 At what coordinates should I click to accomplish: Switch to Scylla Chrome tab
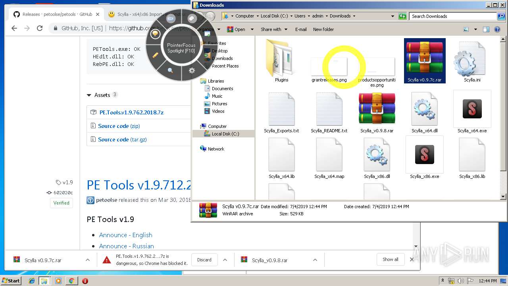click(x=151, y=14)
